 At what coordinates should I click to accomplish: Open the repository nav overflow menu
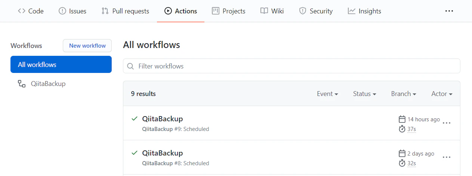click(x=449, y=11)
